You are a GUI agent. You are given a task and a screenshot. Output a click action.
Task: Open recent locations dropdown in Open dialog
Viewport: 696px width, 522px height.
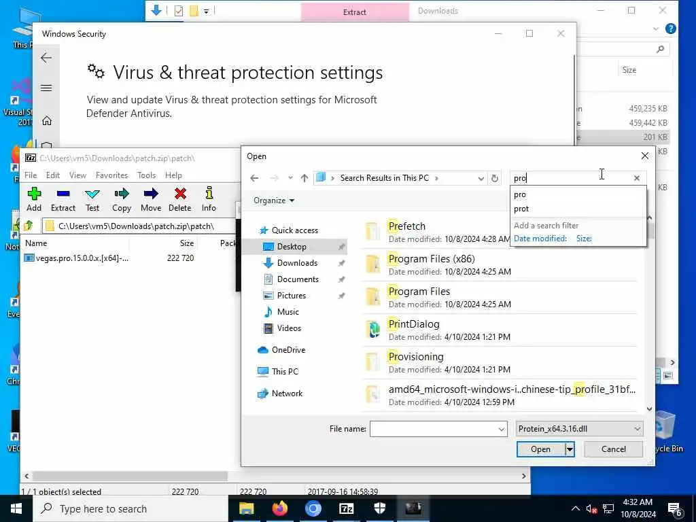pyautogui.click(x=290, y=178)
